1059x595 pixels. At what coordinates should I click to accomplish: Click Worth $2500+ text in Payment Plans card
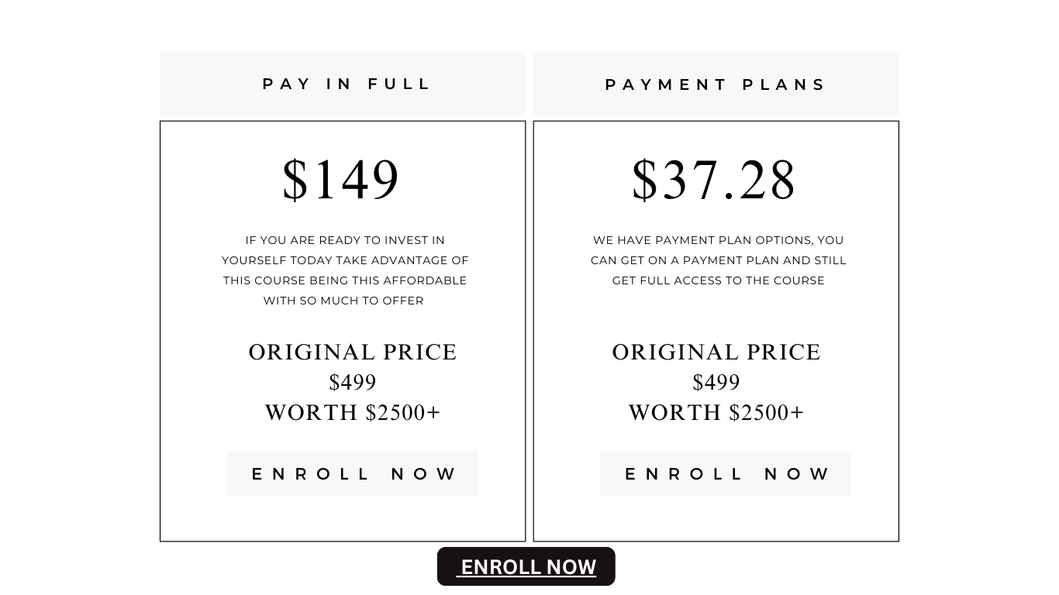(x=716, y=413)
